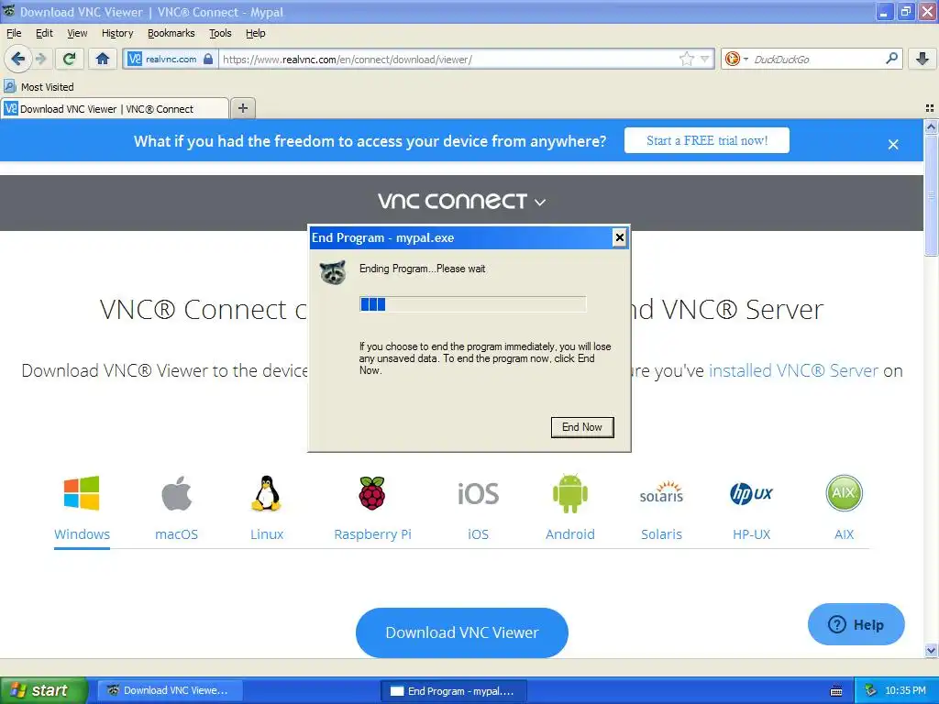
Task: Open the DuckDuckGo search engine selector
Action: tap(736, 59)
